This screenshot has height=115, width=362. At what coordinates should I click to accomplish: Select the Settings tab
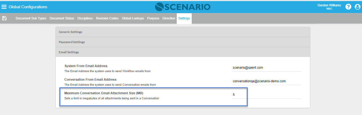click(184, 18)
